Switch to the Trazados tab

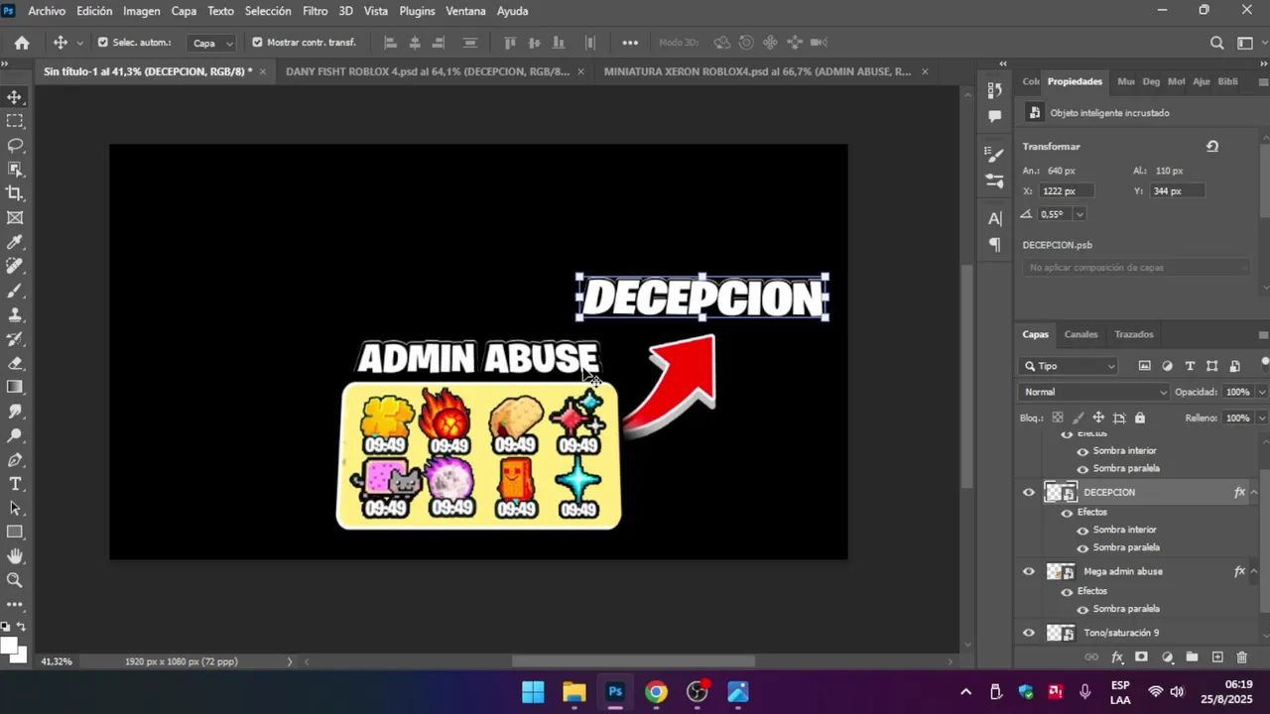[1133, 334]
